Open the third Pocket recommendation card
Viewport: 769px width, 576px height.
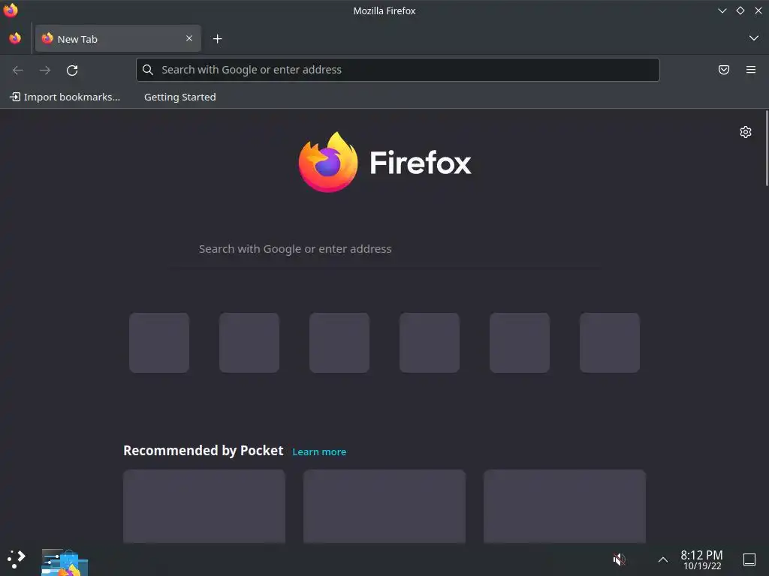[565, 506]
